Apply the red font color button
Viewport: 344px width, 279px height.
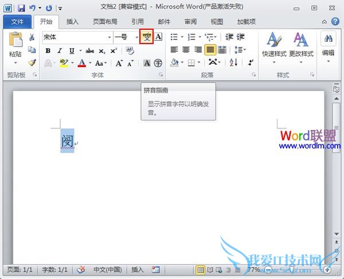pyautogui.click(x=82, y=64)
